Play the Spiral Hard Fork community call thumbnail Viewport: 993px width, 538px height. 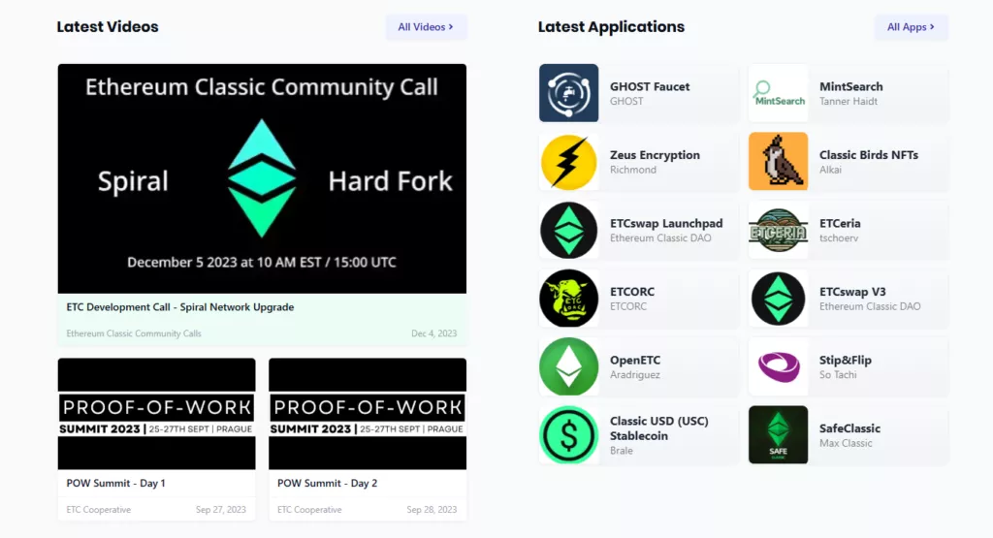(x=262, y=178)
